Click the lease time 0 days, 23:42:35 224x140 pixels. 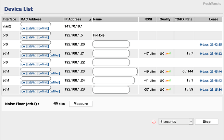click(211, 45)
